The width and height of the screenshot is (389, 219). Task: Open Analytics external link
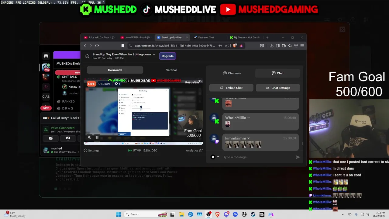coord(194,151)
